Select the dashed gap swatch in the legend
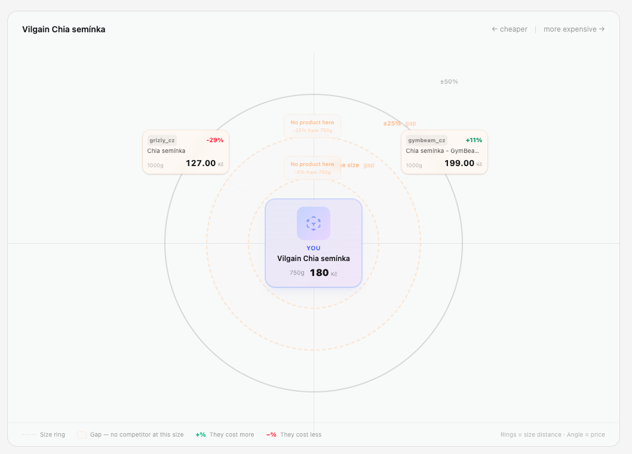 click(81, 435)
